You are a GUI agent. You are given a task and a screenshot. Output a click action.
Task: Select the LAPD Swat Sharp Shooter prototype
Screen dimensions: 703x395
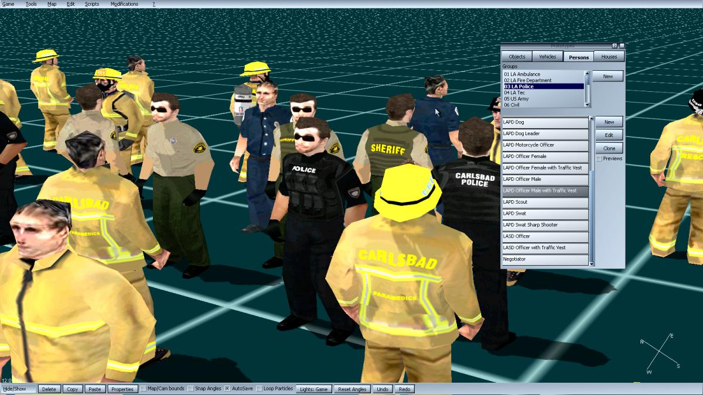(x=545, y=225)
